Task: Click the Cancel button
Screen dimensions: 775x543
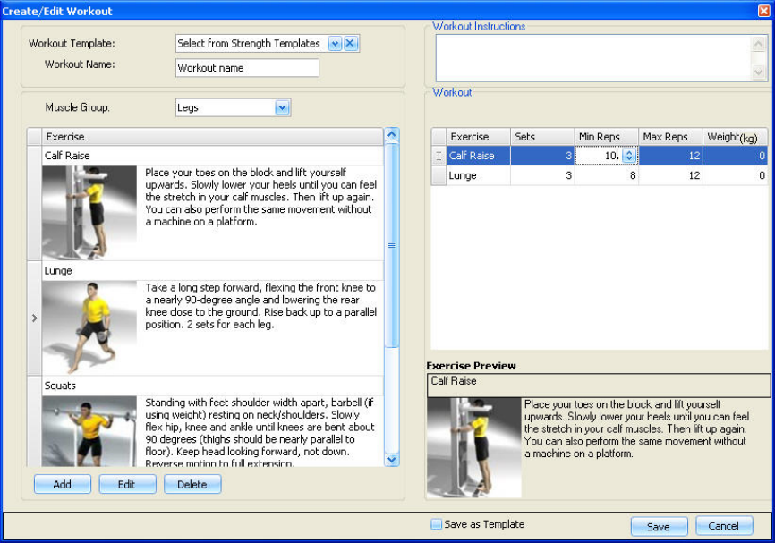Action: (724, 526)
